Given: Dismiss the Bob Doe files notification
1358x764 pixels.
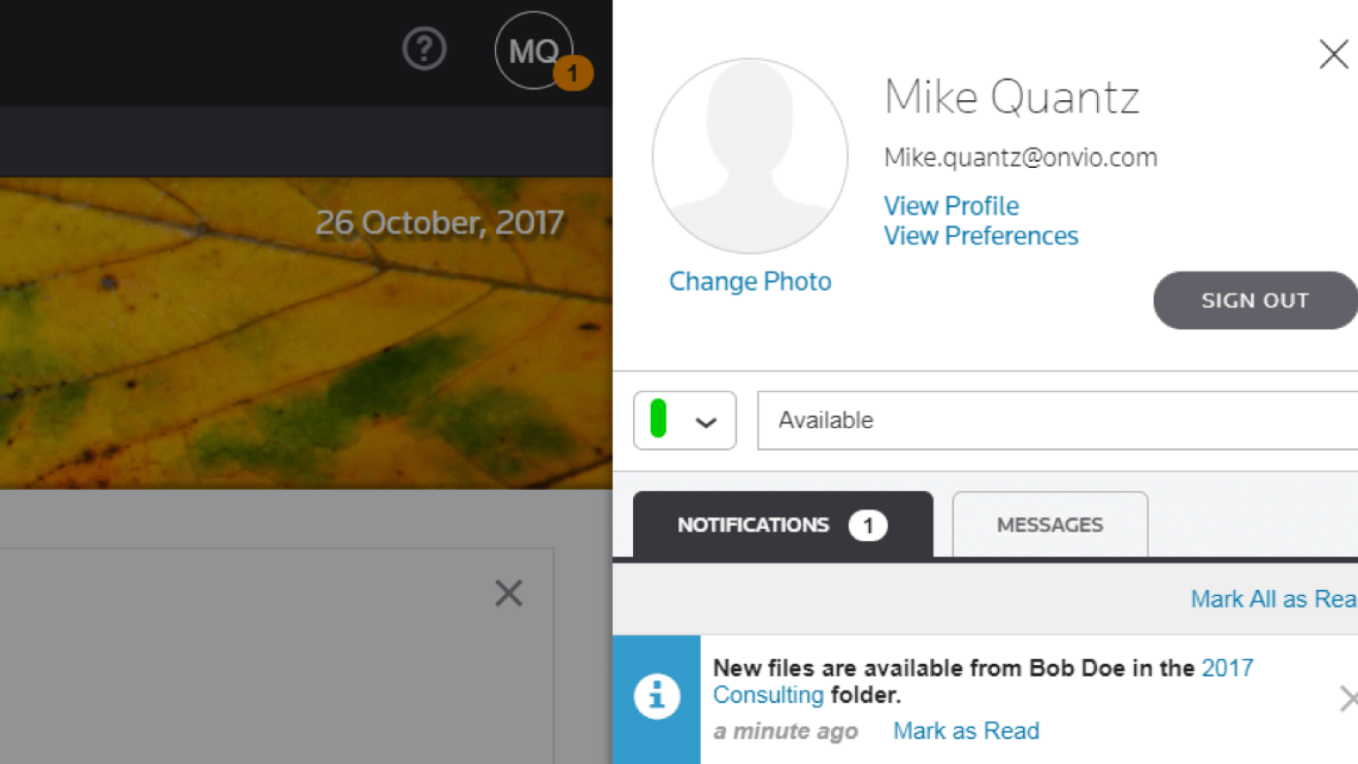Looking at the screenshot, I should [1347, 699].
